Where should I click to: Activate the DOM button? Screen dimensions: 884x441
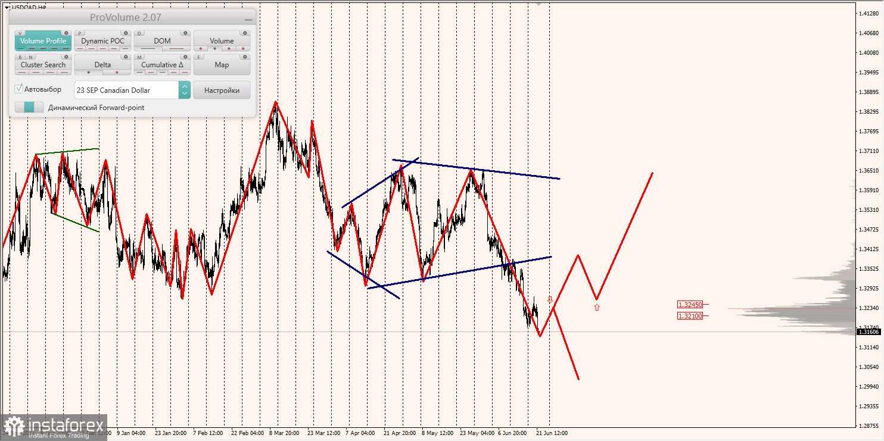coord(162,41)
